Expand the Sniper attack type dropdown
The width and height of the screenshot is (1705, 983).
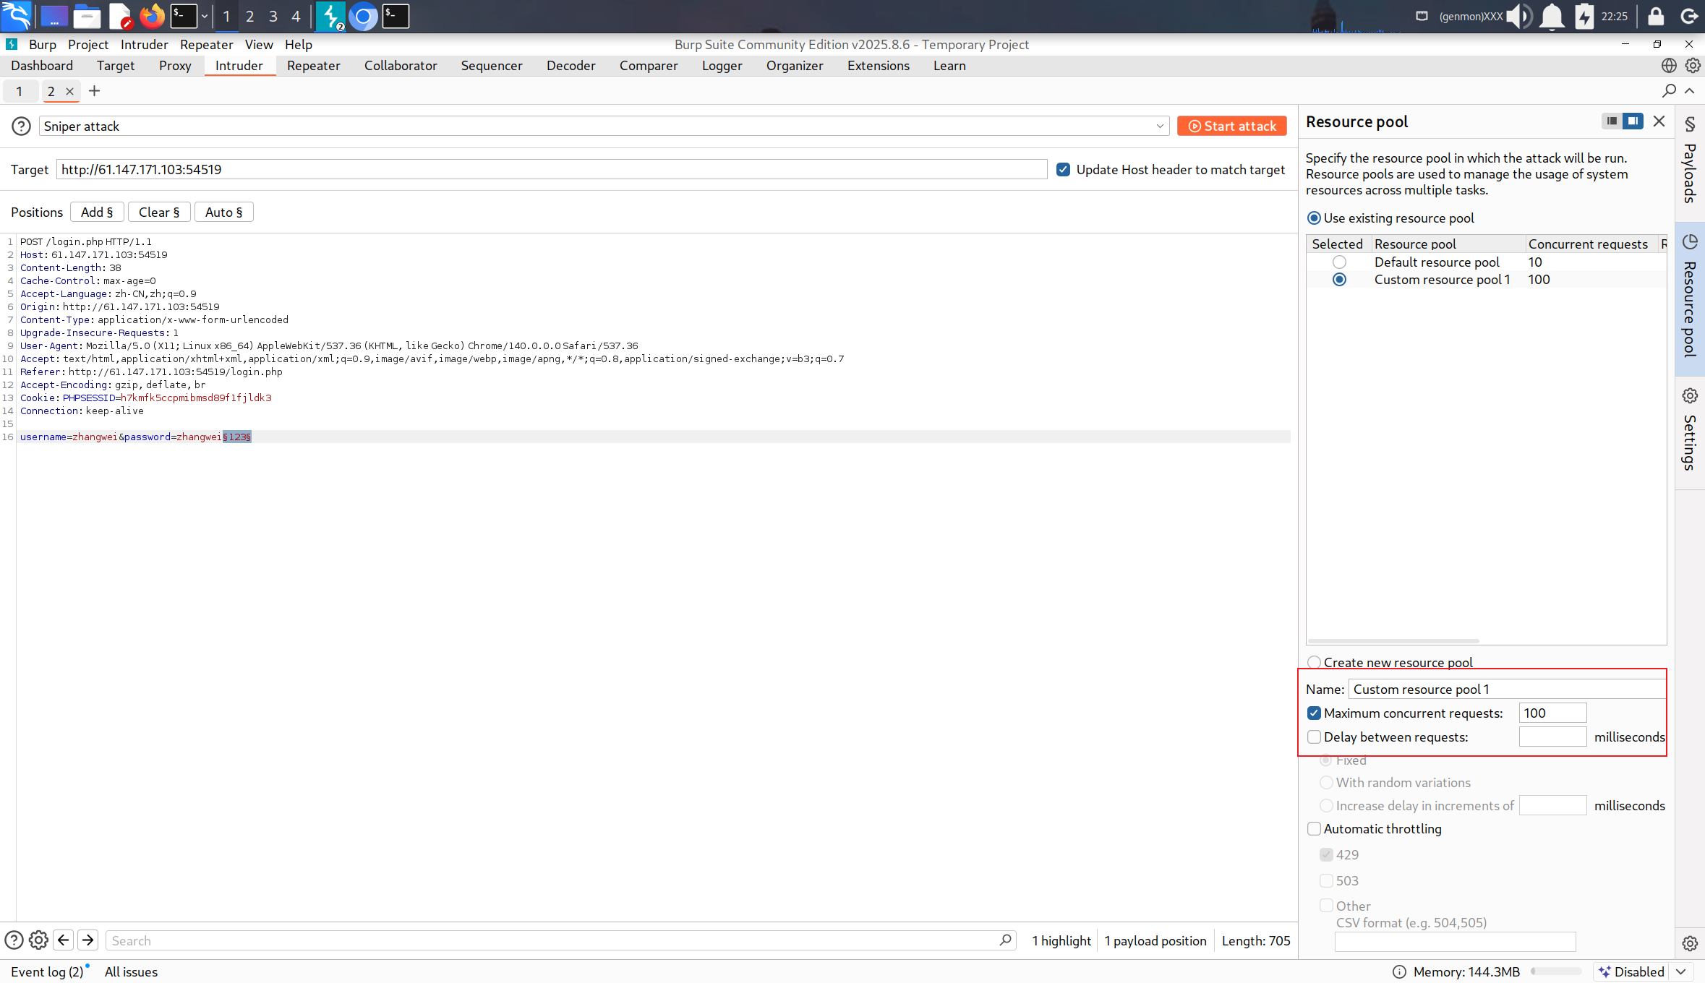click(1160, 126)
